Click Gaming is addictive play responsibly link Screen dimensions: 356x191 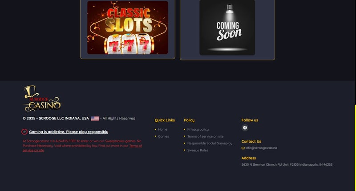coord(69,132)
